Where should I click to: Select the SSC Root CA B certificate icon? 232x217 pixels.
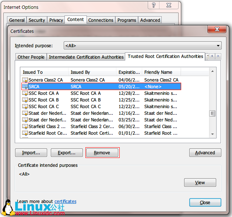25,100
